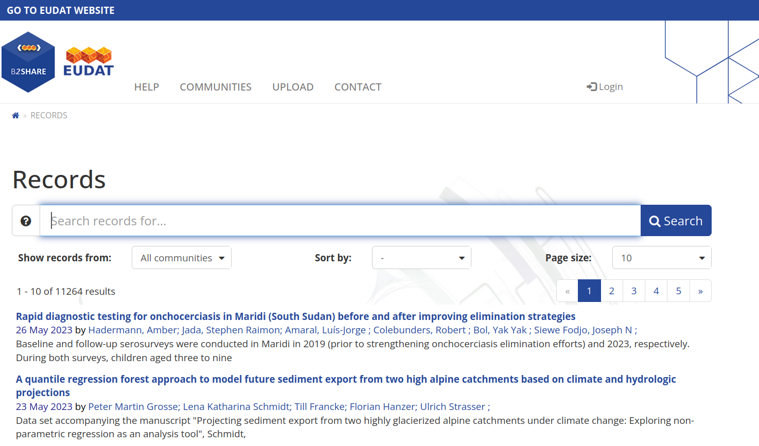Open the search help question mark icon
759x446 pixels.
(25, 220)
